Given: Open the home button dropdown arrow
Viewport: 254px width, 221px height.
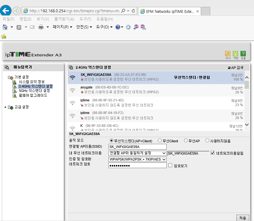Looking at the screenshot, I should tap(12, 27).
